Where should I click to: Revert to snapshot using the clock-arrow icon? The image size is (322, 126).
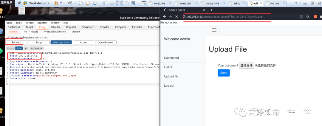[87, 3]
